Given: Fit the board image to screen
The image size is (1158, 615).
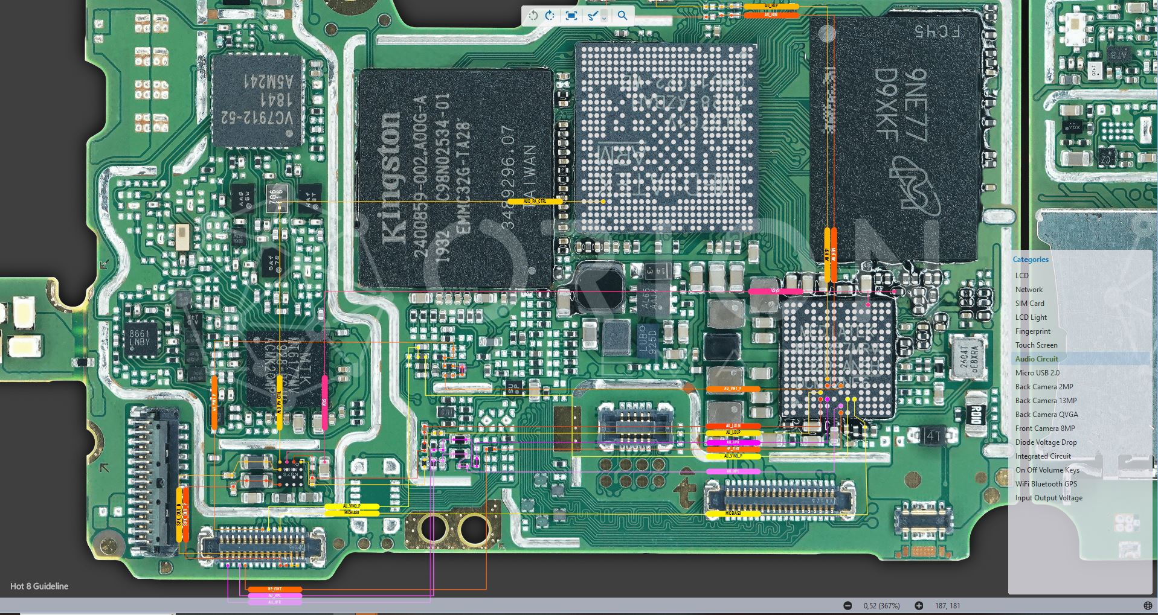Looking at the screenshot, I should pos(571,16).
